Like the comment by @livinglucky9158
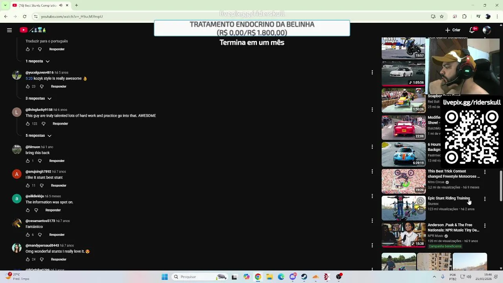 coord(28,124)
